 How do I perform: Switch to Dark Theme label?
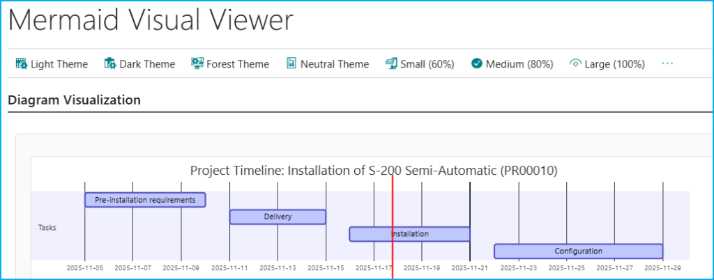pyautogui.click(x=147, y=64)
